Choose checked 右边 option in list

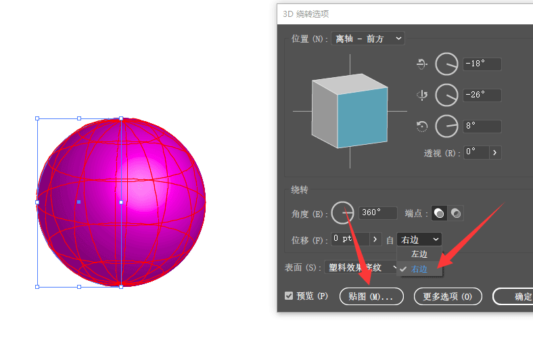(419, 269)
